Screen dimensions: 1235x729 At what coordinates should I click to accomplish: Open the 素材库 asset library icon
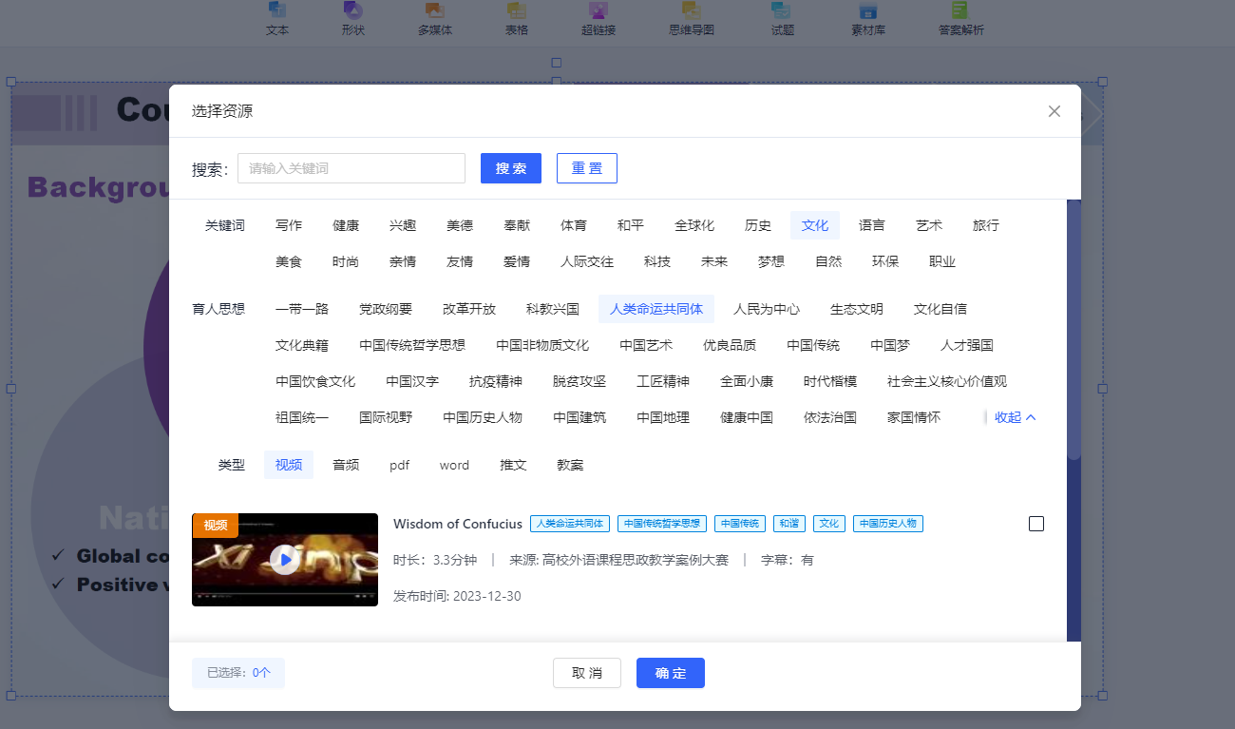point(868,11)
